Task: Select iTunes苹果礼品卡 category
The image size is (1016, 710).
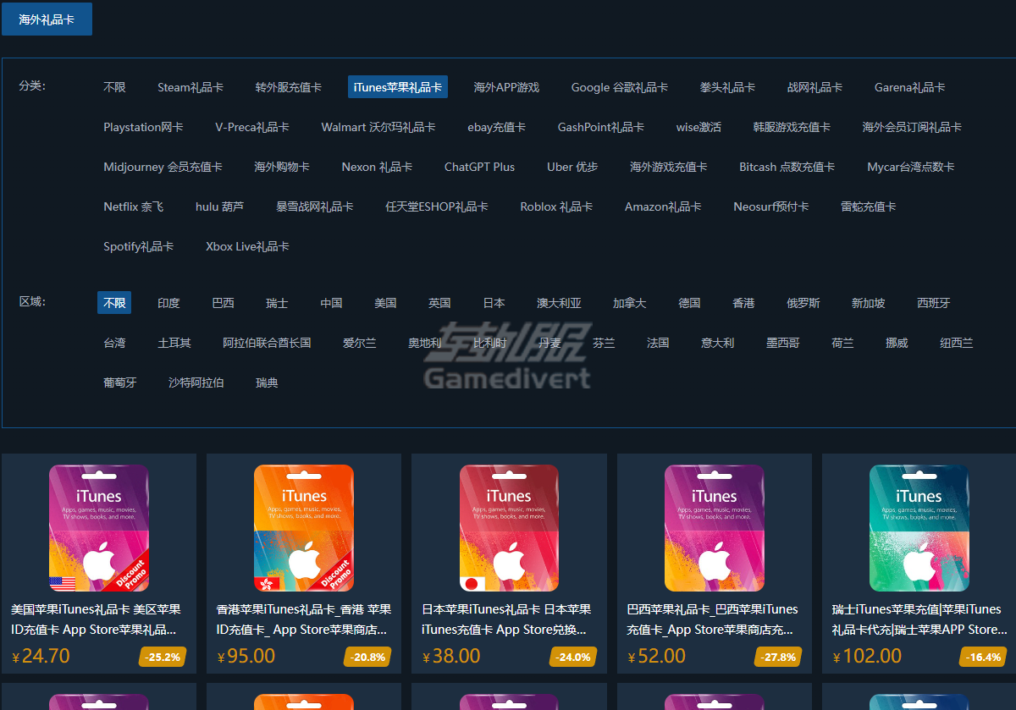Action: [398, 87]
